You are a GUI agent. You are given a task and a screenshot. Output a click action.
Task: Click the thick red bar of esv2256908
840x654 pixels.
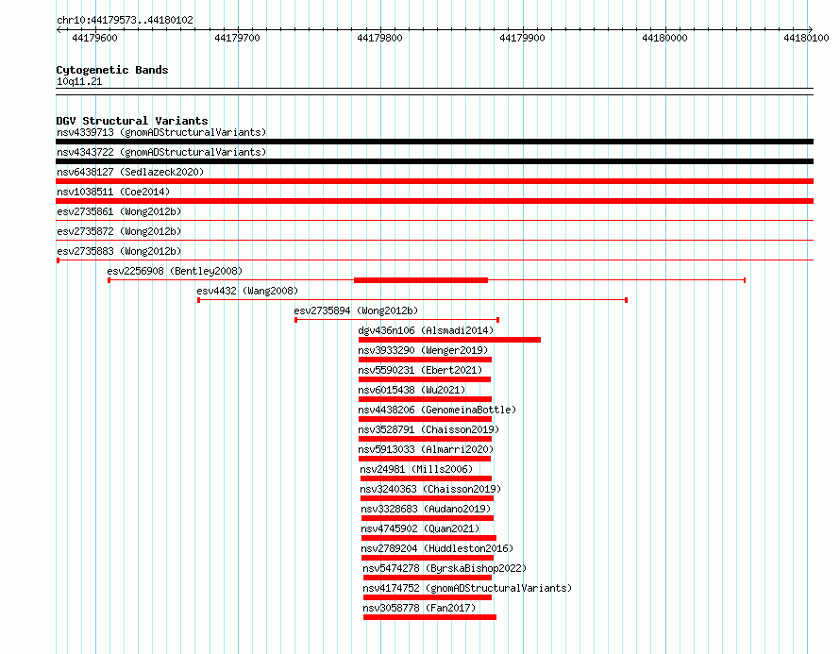(421, 280)
